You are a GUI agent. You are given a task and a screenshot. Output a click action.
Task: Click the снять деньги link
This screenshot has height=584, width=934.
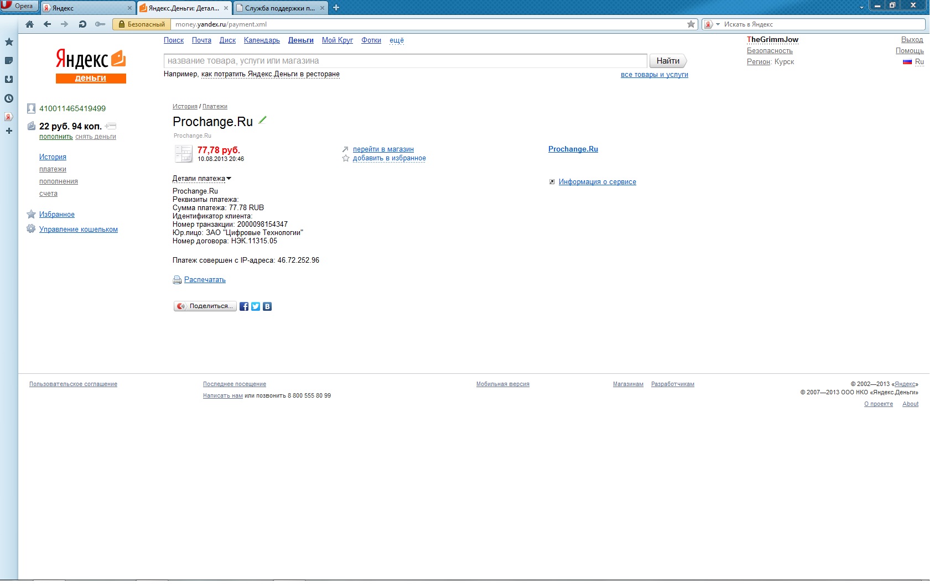(x=96, y=137)
